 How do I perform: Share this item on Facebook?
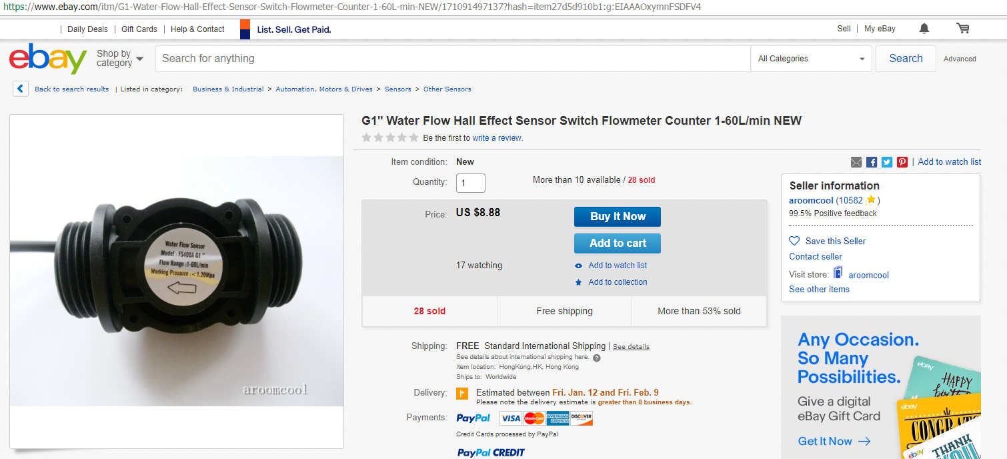872,162
